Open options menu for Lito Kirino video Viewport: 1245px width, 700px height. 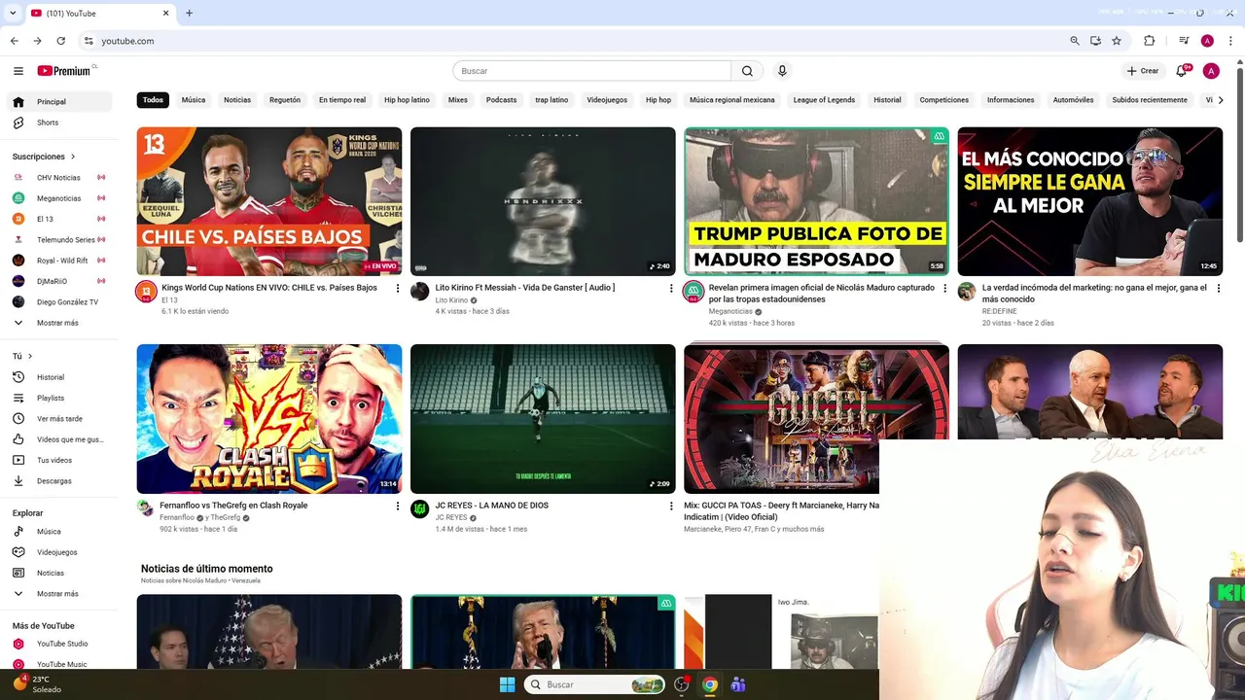670,289
